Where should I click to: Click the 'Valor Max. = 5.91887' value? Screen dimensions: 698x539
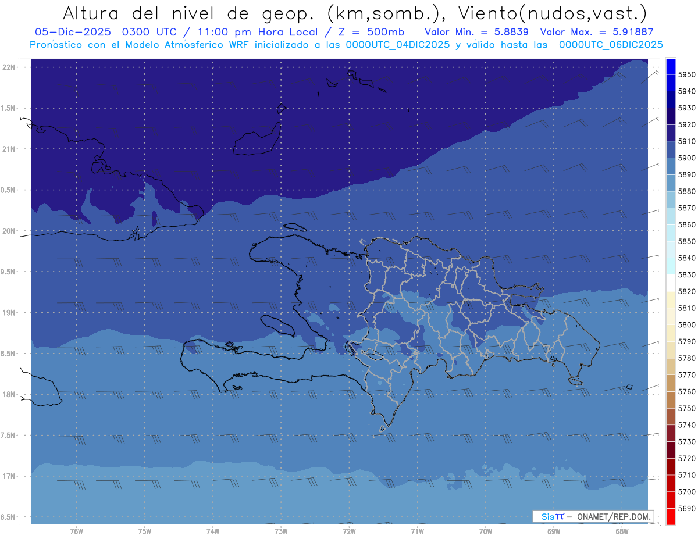tap(597, 32)
